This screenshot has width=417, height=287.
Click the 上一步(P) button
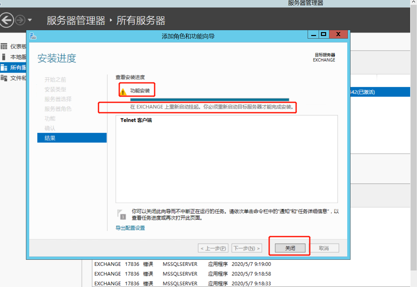click(213, 248)
